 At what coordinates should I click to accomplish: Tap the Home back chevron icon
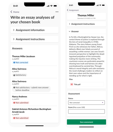tap(11, 12)
